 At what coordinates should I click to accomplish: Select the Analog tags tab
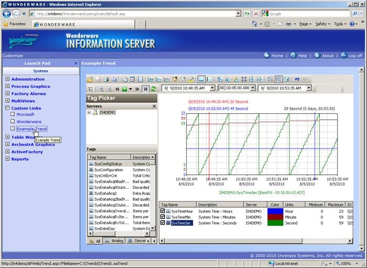click(x=114, y=241)
